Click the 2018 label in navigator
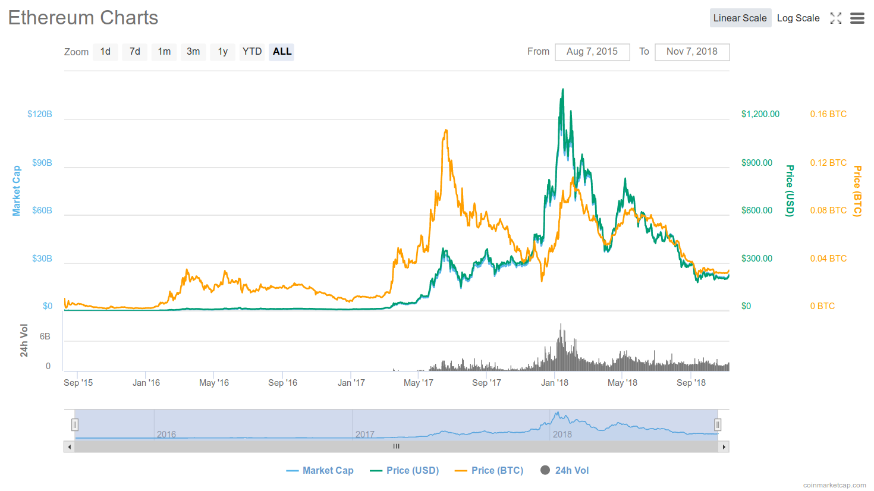This screenshot has width=874, height=491. click(x=562, y=435)
